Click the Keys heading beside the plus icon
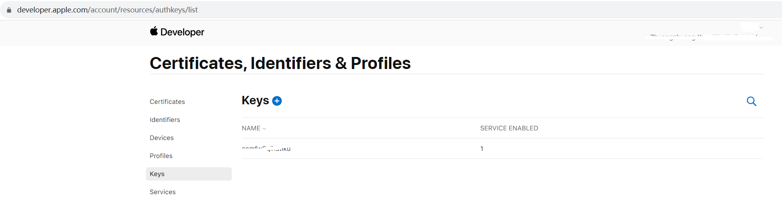 pyautogui.click(x=255, y=101)
